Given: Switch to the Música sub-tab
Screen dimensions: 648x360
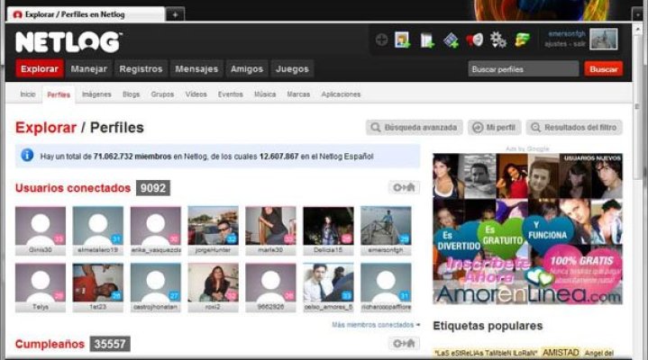Looking at the screenshot, I should [265, 94].
